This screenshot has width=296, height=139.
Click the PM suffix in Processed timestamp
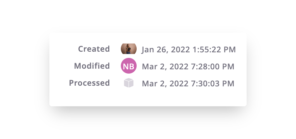[228, 84]
